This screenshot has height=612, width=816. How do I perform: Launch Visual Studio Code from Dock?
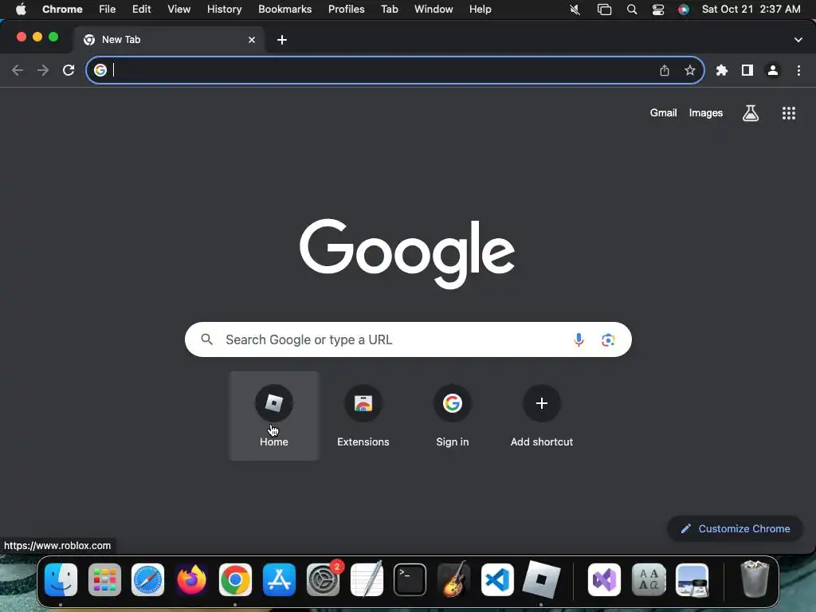tap(497, 580)
